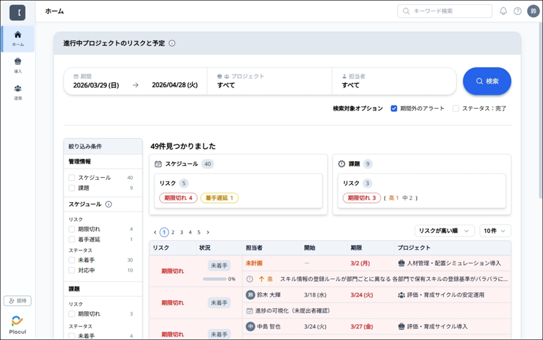Viewport: 543px width, 340px height.
Task: Click the help question mark icon
Action: [518, 11]
